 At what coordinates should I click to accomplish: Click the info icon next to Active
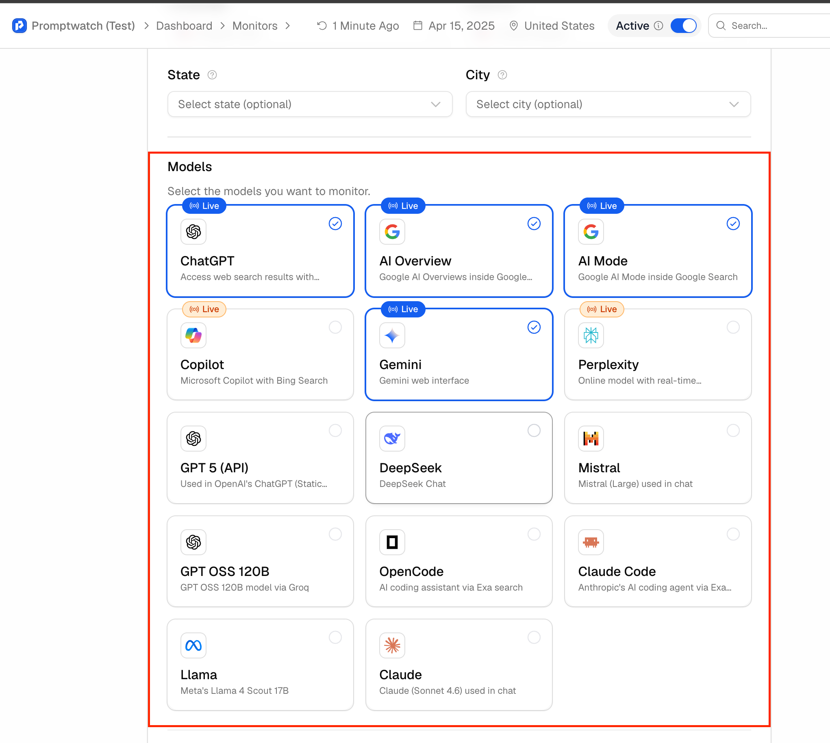(x=658, y=26)
